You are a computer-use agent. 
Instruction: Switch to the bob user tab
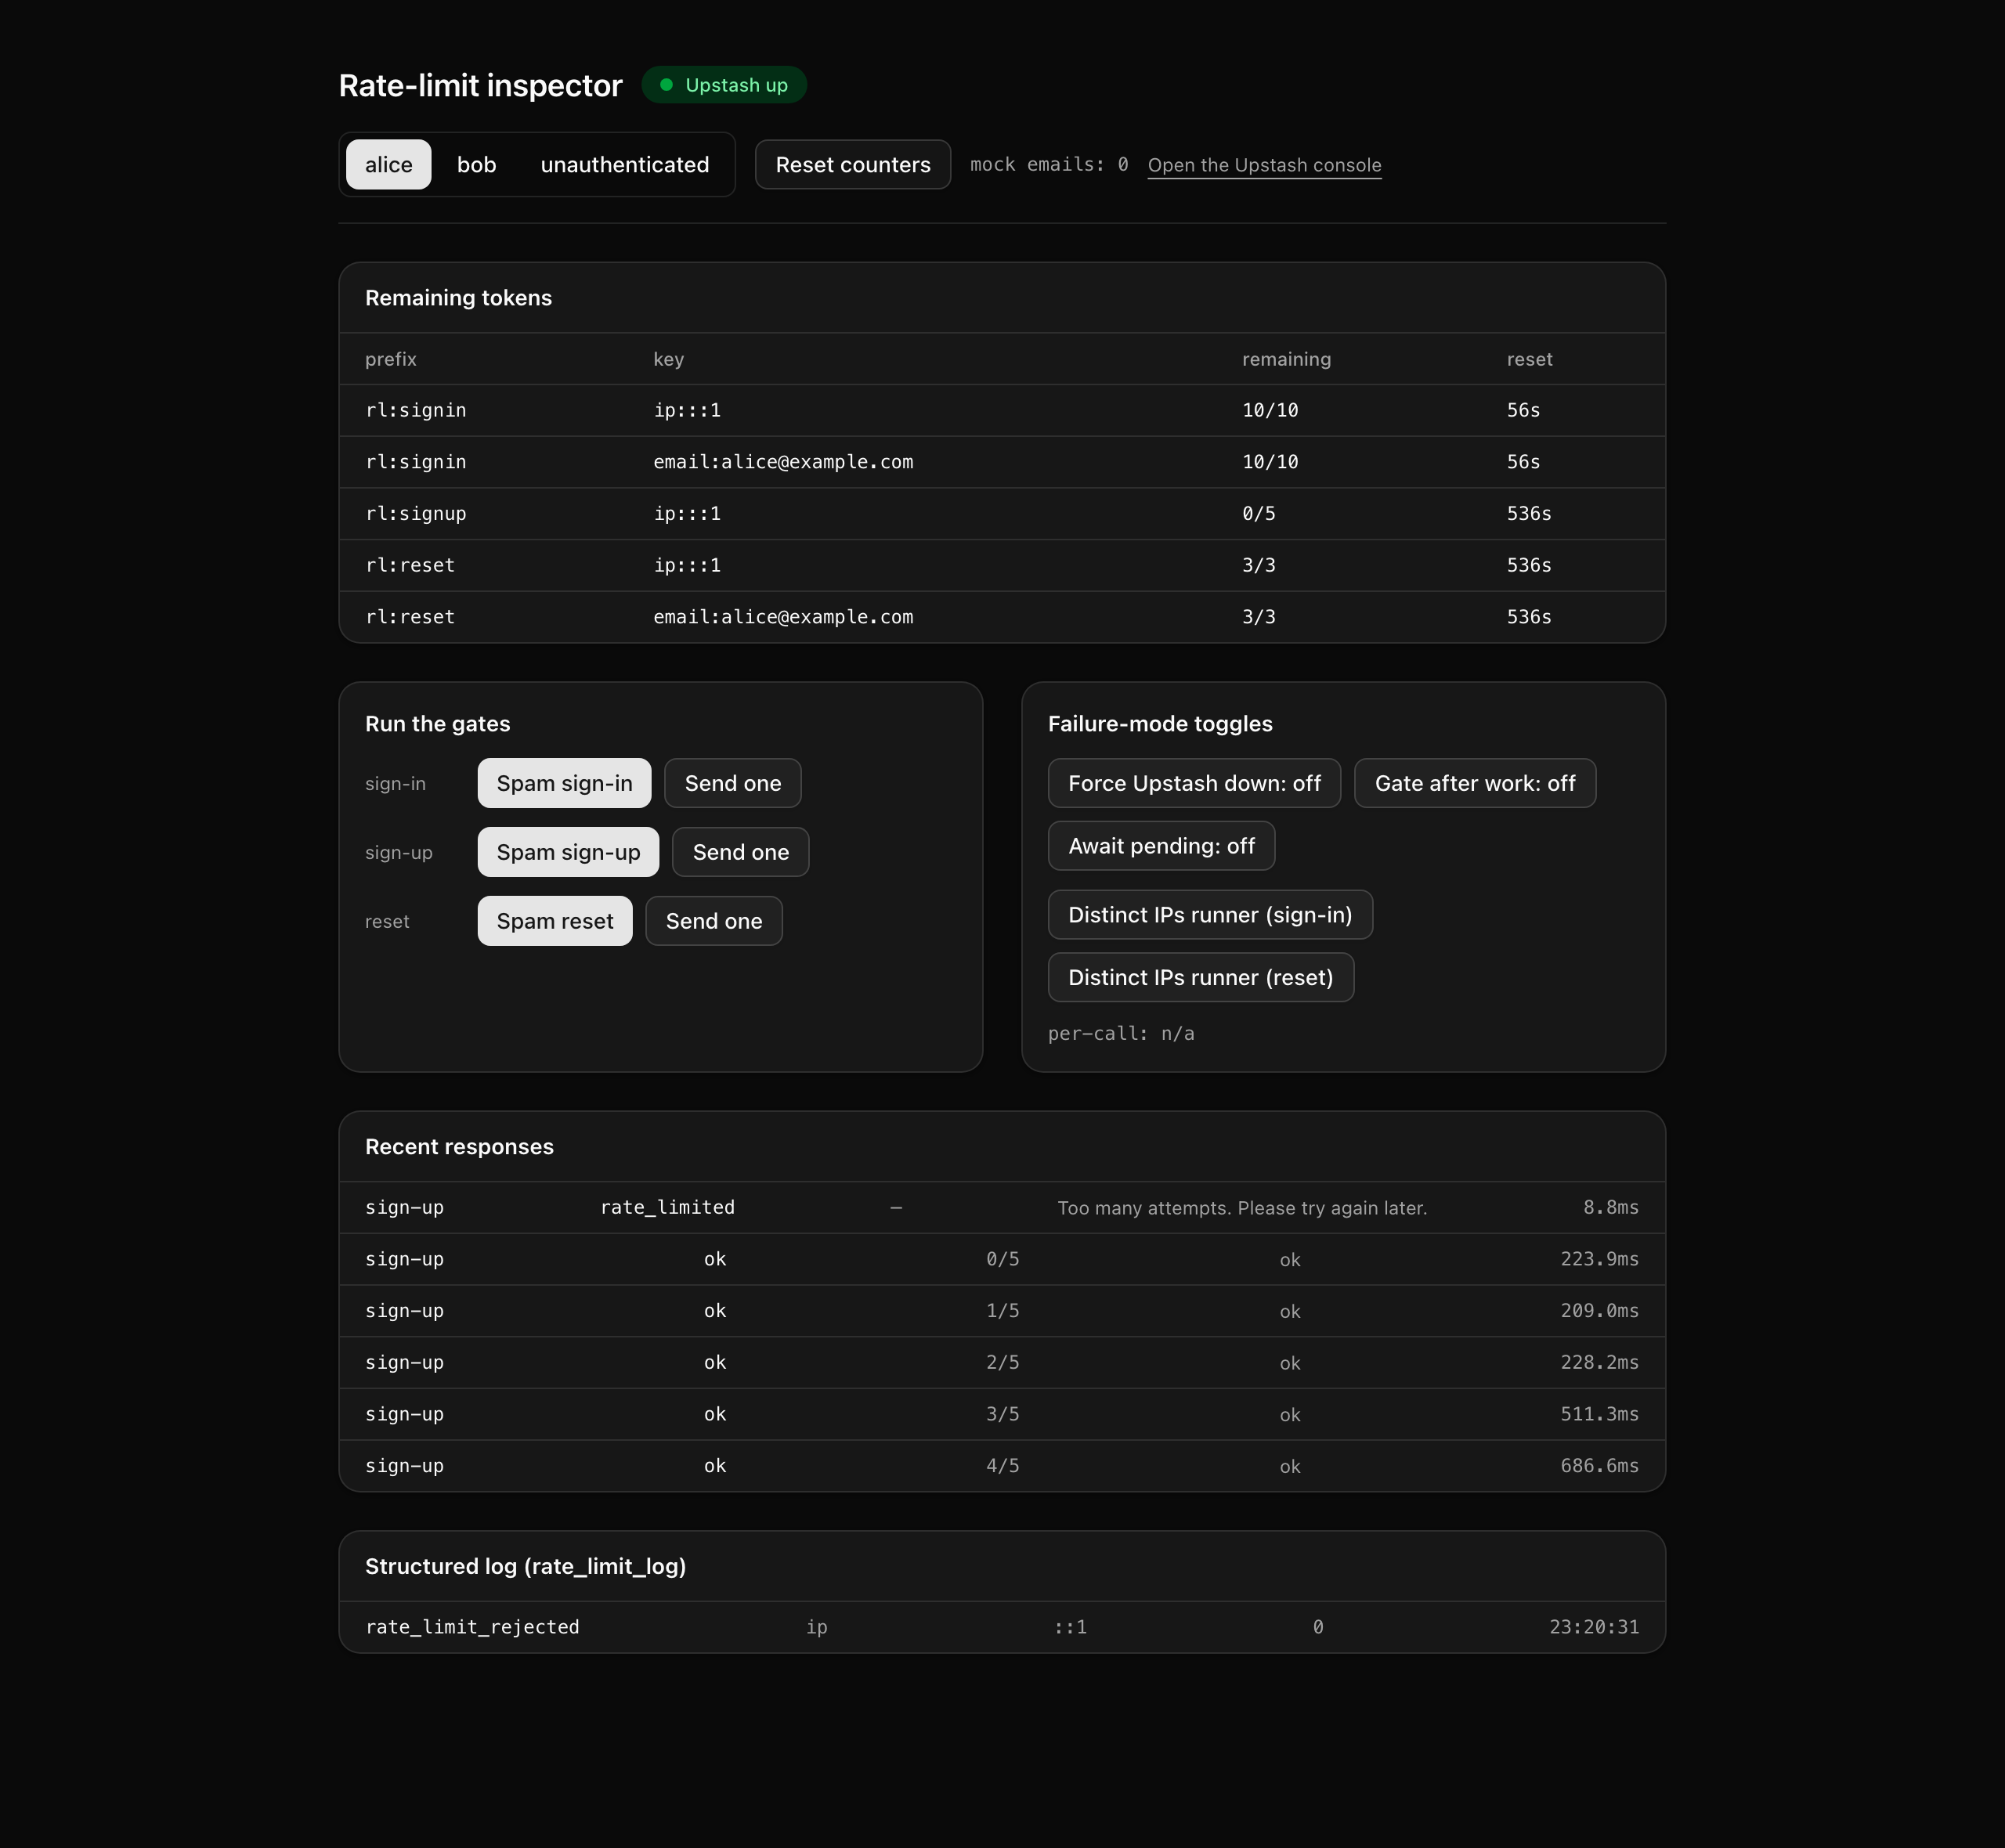click(476, 164)
